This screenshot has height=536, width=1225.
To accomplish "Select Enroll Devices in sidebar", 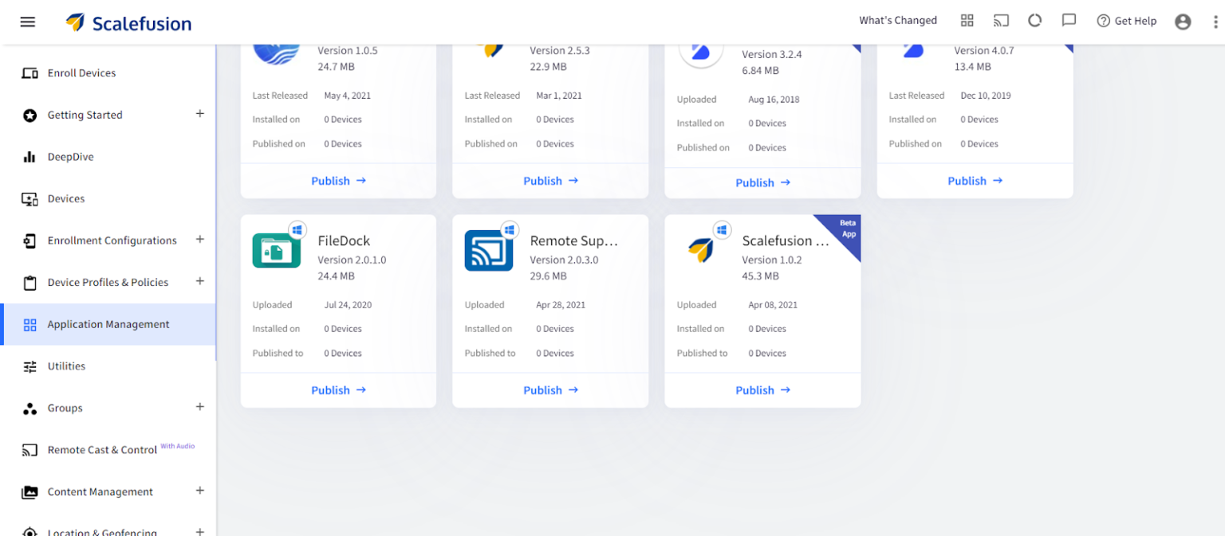I will [81, 73].
